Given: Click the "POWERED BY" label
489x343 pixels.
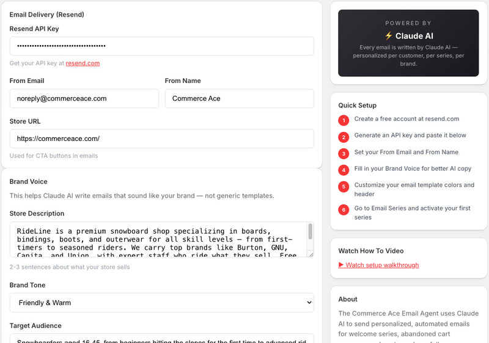Looking at the screenshot, I should [x=408, y=23].
